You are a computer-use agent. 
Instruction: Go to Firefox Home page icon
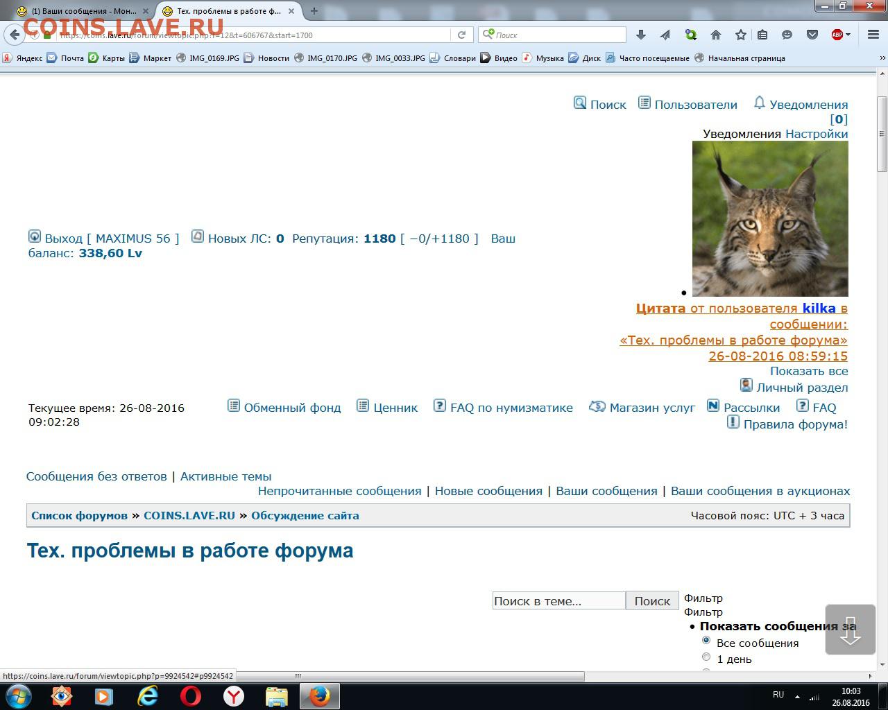(x=716, y=35)
